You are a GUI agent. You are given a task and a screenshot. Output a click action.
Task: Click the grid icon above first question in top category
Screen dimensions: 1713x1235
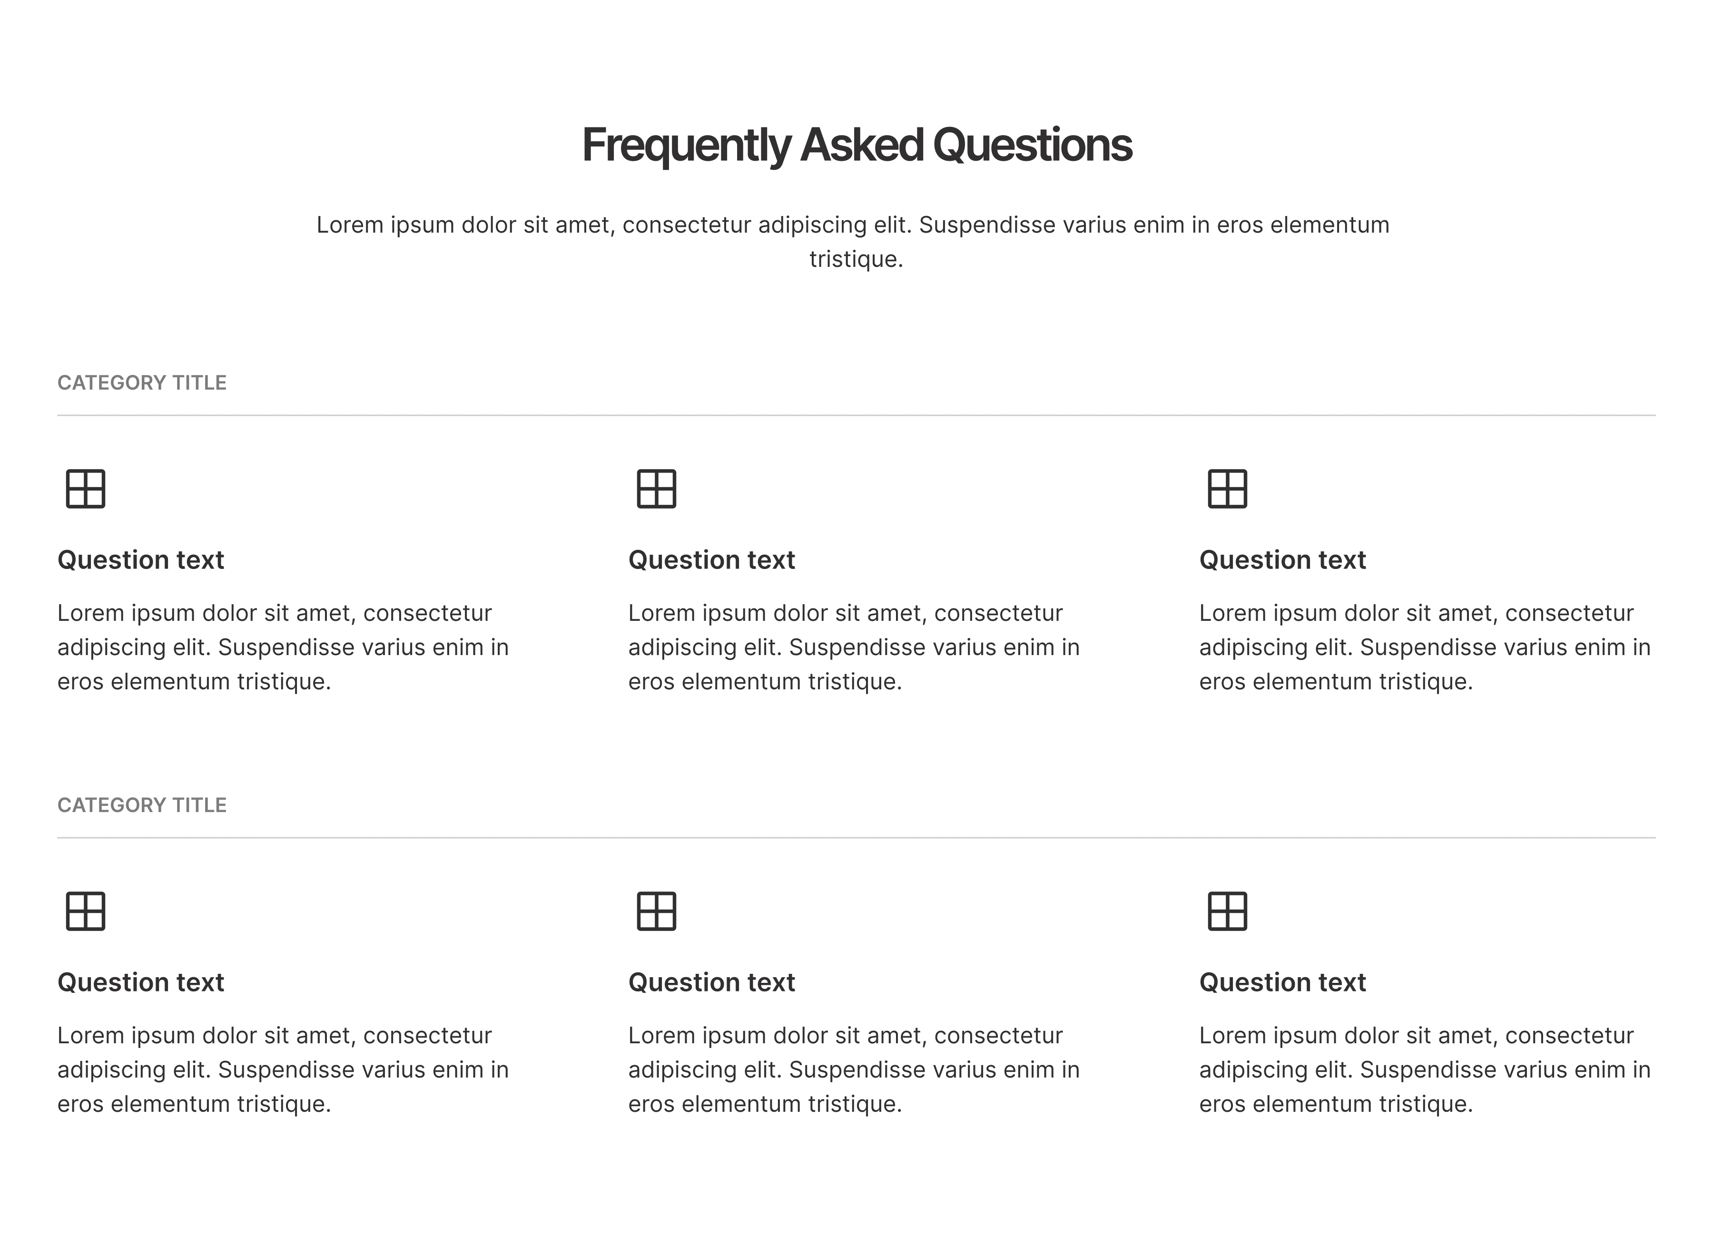coord(85,489)
